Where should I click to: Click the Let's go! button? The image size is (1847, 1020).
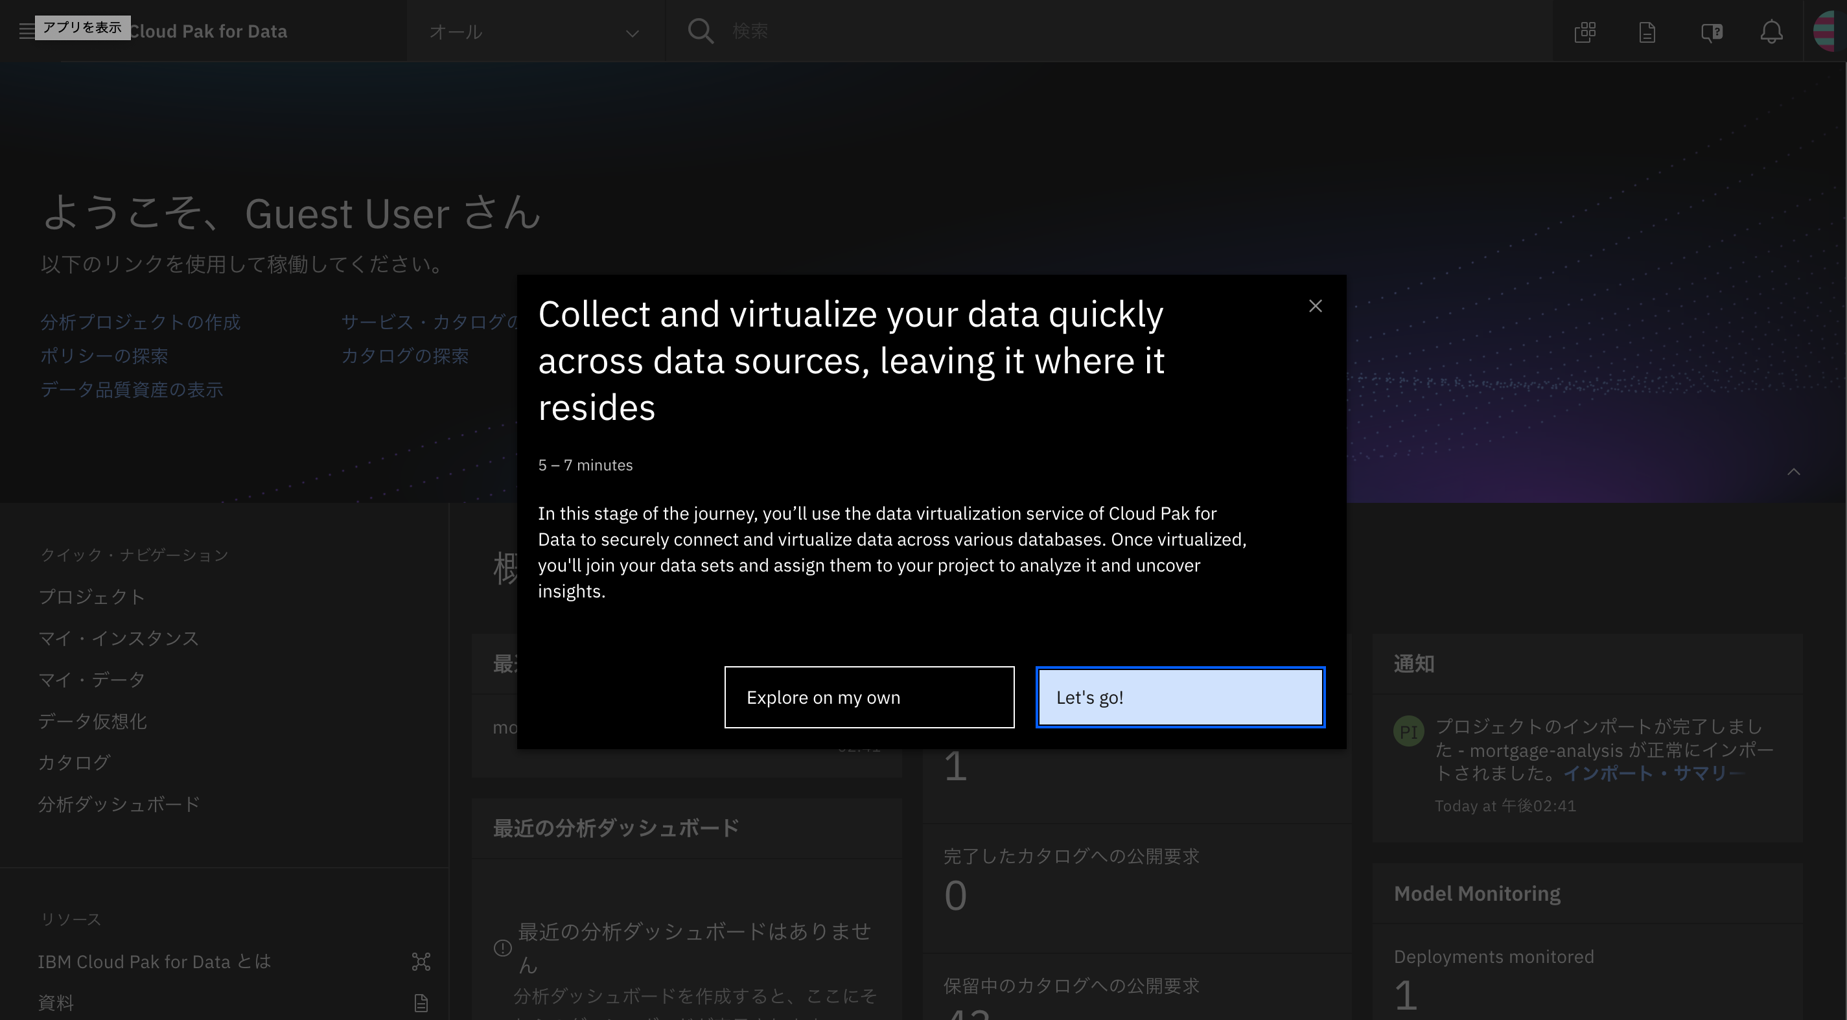coord(1180,697)
